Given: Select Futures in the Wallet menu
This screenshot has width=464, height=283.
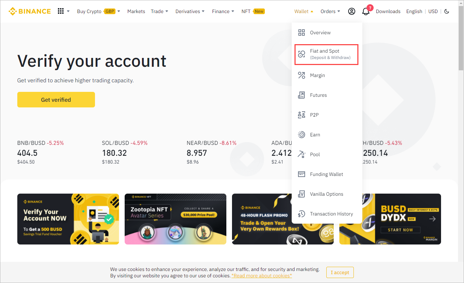Looking at the screenshot, I should 327,95.
